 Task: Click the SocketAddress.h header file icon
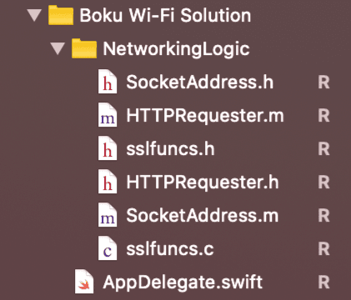[x=108, y=82]
